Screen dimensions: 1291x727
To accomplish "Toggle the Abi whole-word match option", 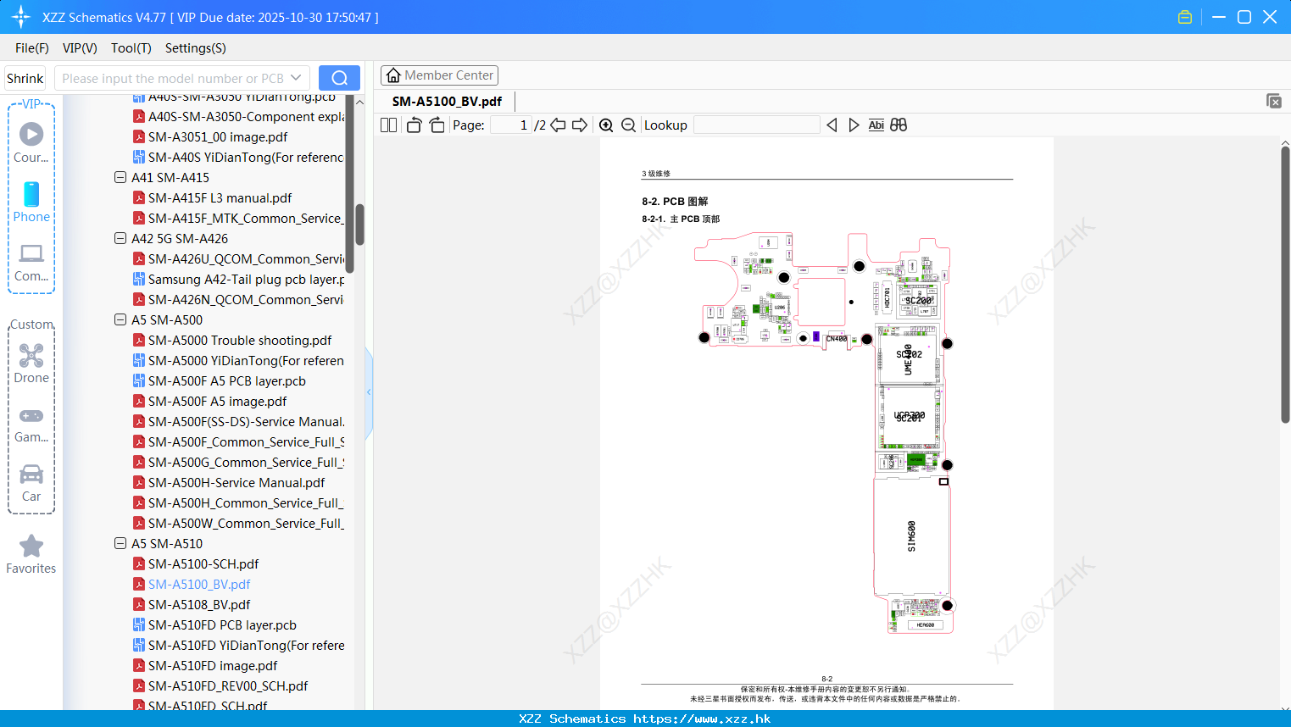I will pyautogui.click(x=876, y=125).
